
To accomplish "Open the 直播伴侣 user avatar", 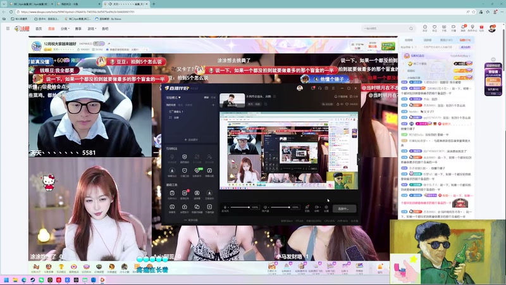I will point(299,88).
